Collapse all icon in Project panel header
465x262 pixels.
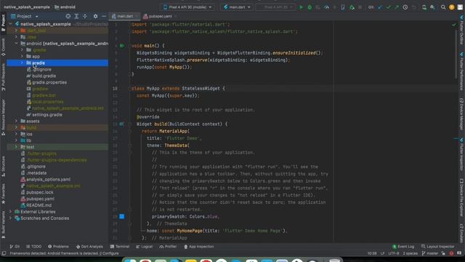pyautogui.click(x=85, y=16)
